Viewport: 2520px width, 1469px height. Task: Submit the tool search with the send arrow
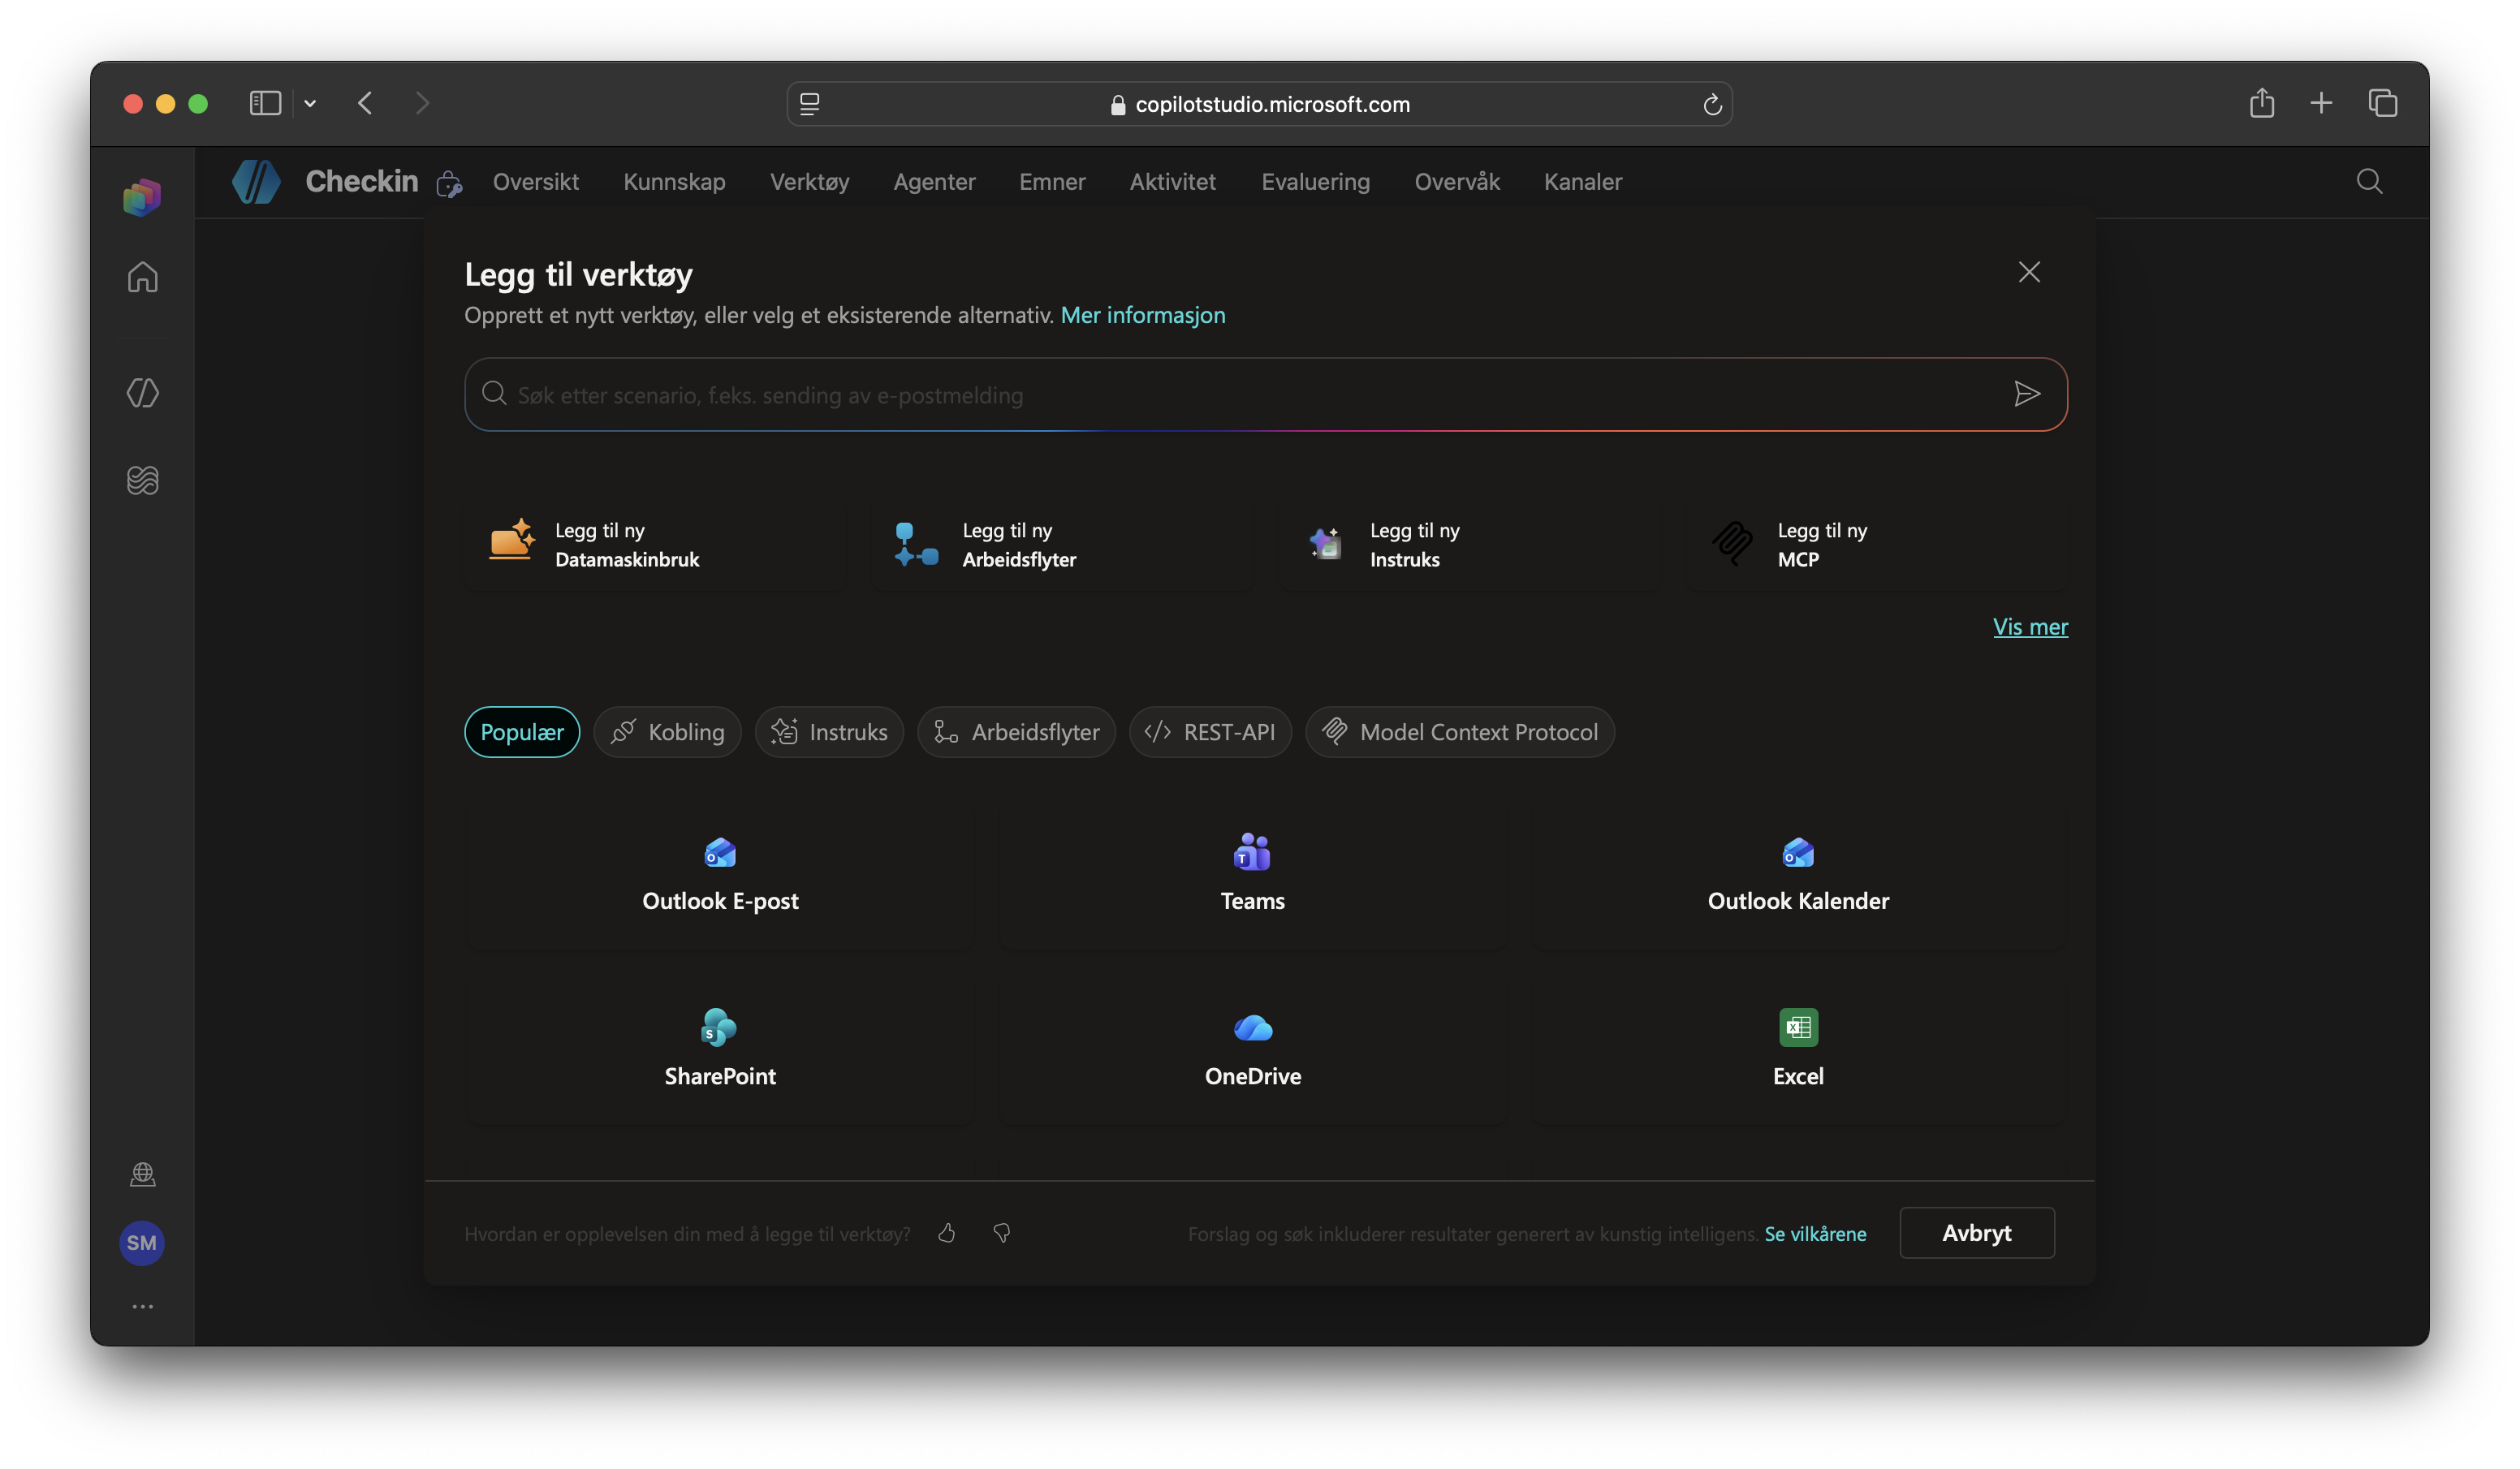[x=2026, y=394]
